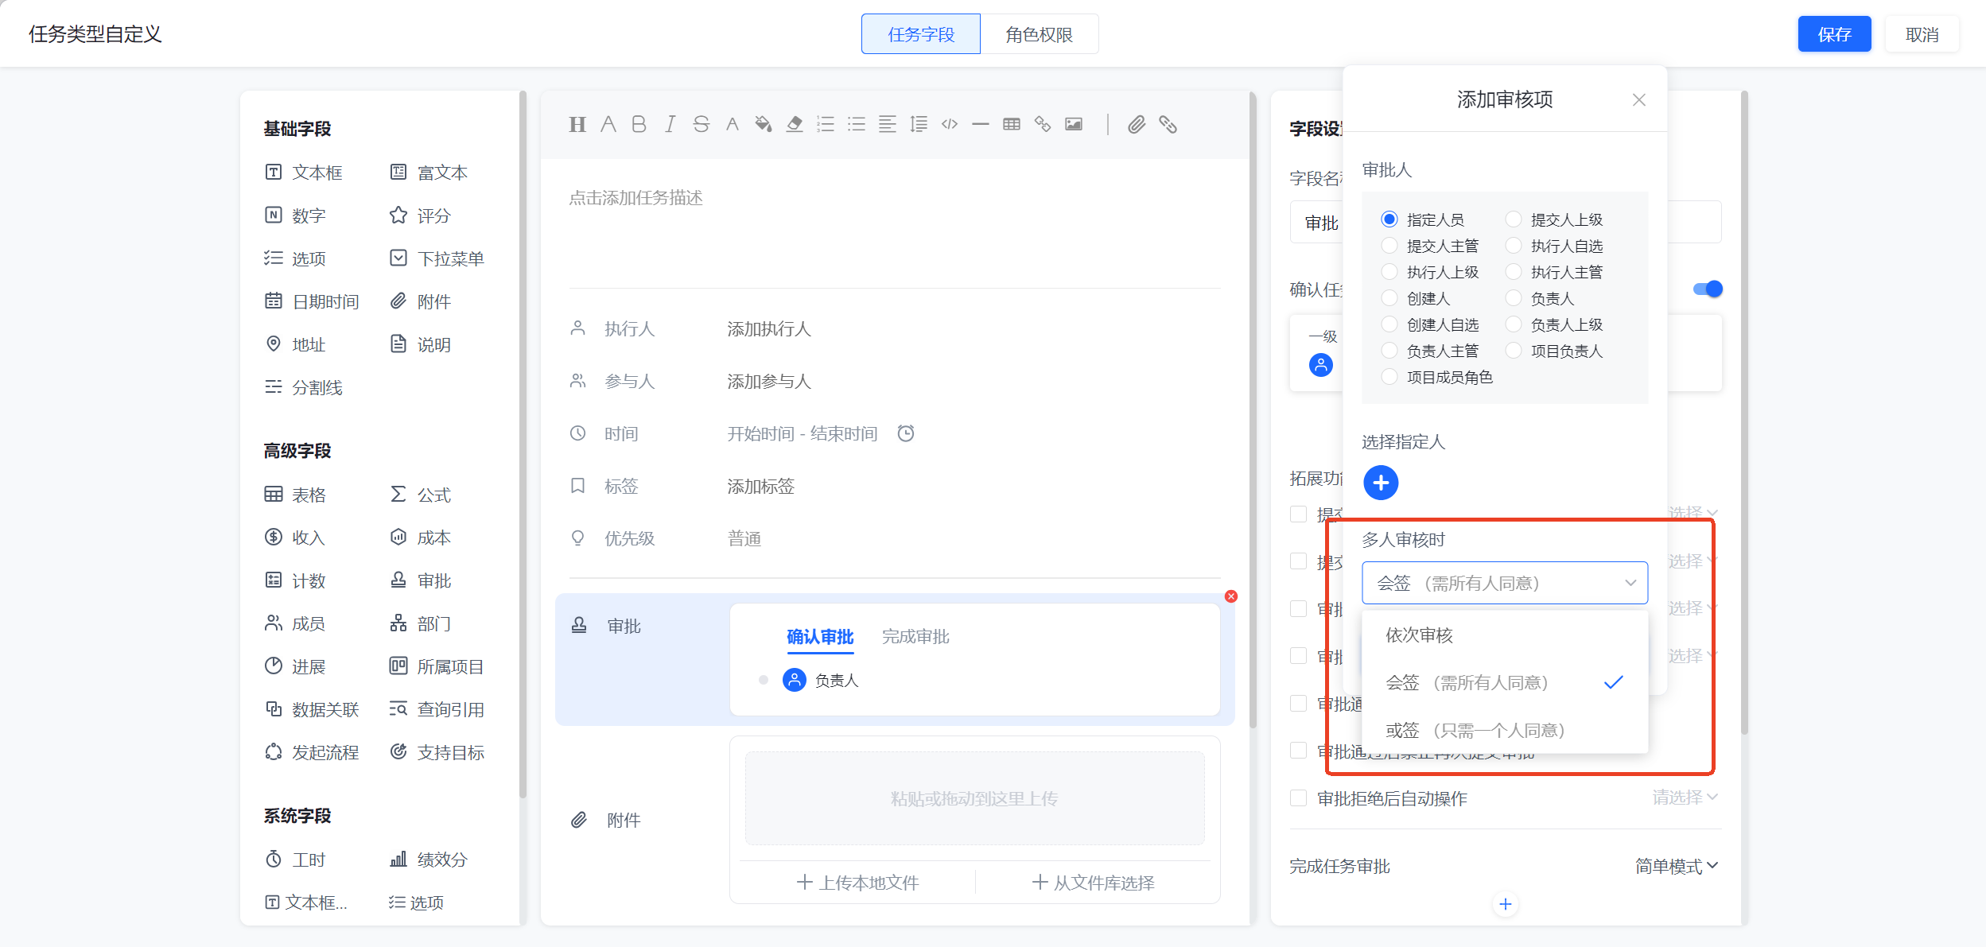The image size is (1986, 947).
Task: Open the 多人审核时 dropdown box
Action: (1505, 583)
